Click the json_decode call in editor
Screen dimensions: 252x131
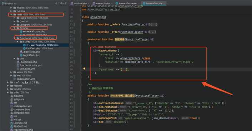(x=160, y=118)
